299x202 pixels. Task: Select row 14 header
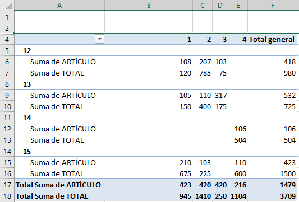(7, 152)
